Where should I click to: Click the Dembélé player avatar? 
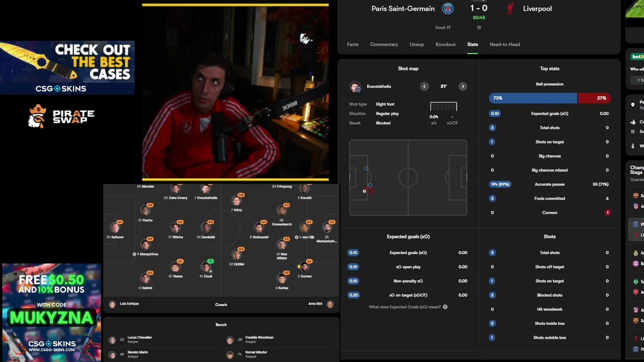coord(206,228)
